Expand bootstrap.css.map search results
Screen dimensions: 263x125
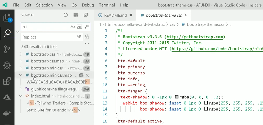tap(21, 61)
